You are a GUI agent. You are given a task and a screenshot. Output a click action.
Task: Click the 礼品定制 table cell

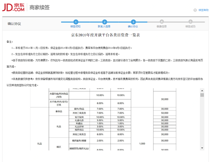pos(79,127)
